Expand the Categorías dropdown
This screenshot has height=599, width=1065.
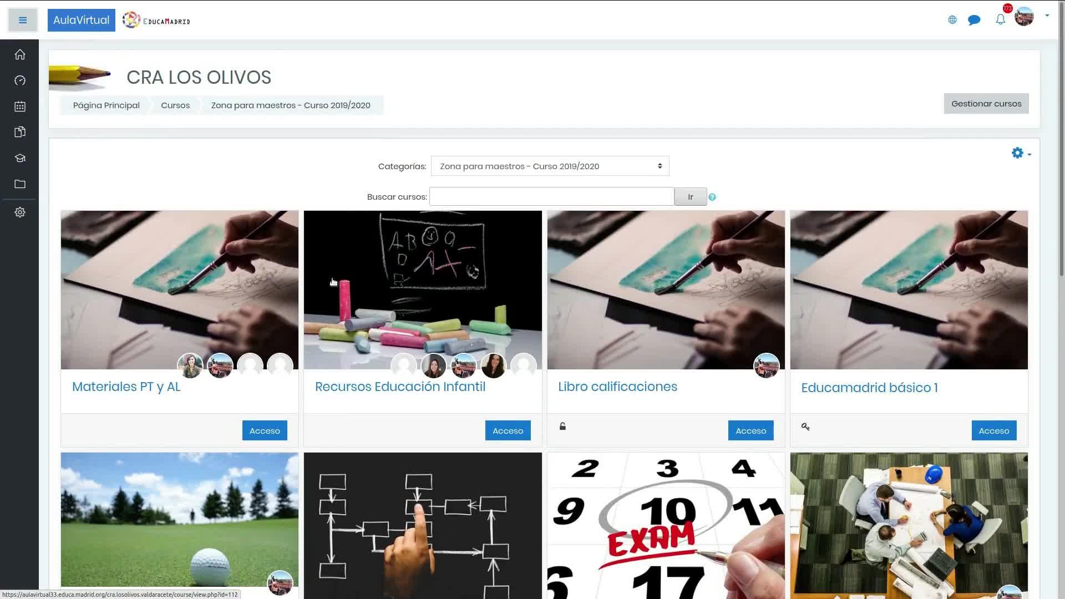pyautogui.click(x=550, y=166)
